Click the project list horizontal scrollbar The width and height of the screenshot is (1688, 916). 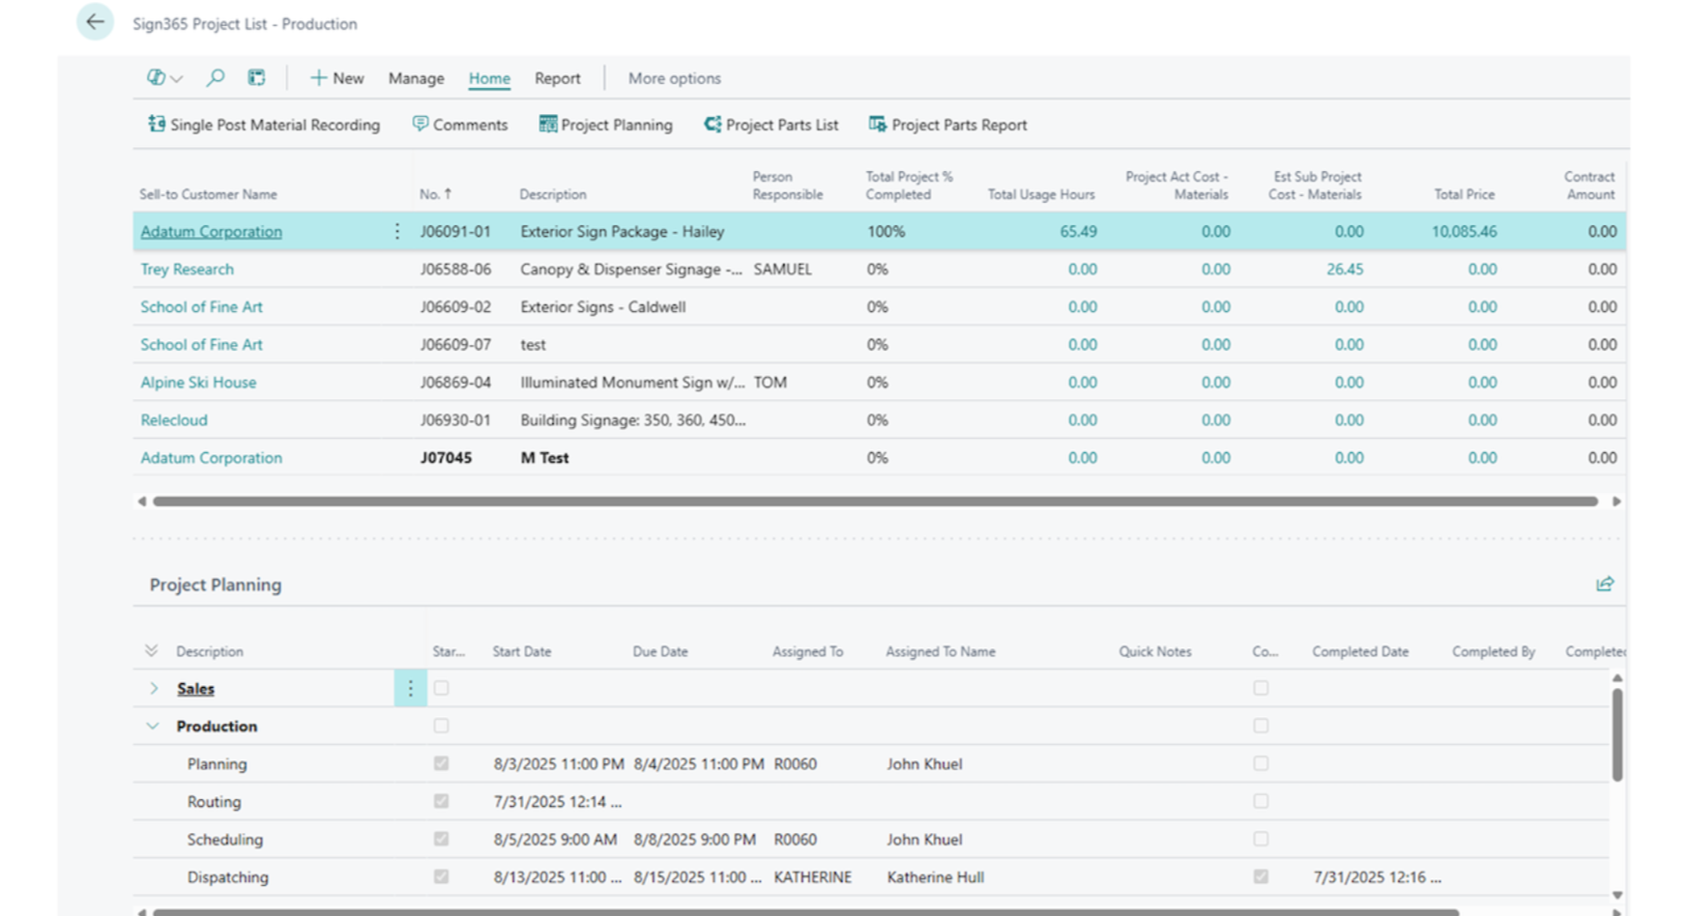click(874, 501)
